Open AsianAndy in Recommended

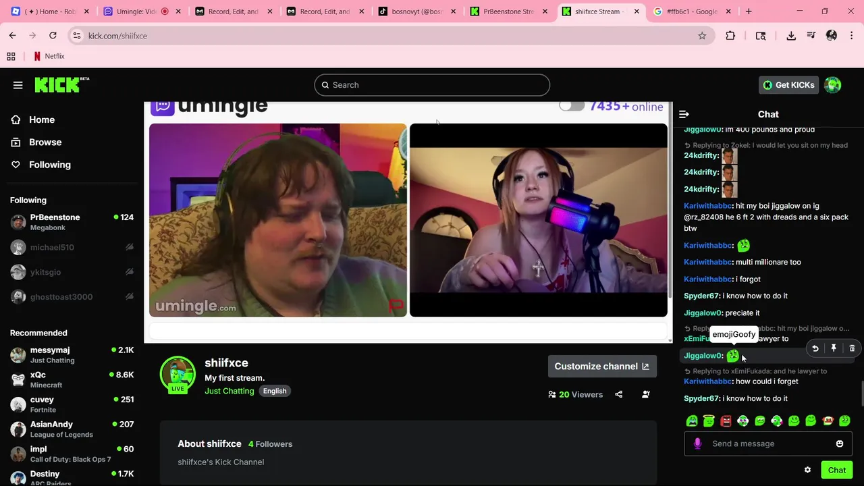[x=72, y=429]
